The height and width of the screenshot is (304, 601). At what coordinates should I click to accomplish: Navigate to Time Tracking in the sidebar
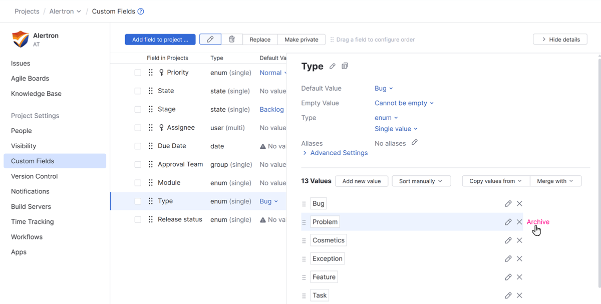(32, 221)
